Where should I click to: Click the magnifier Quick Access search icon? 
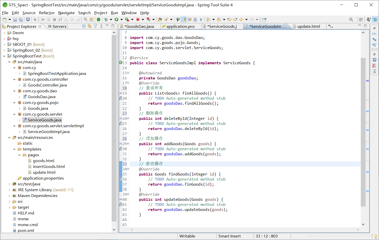(351, 19)
